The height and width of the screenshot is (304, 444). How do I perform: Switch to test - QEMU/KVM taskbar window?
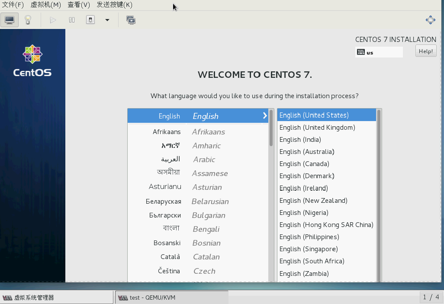tap(172, 298)
